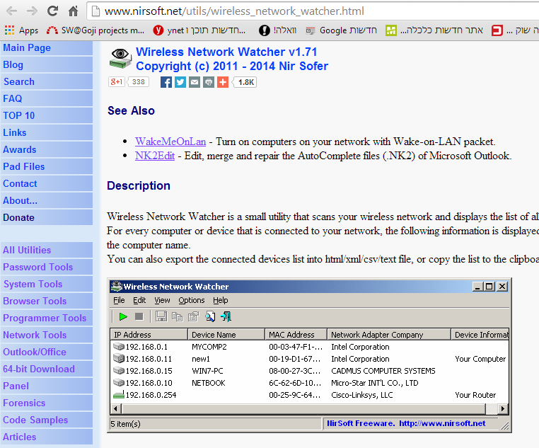Click the horizontal scrollbar right arrow

pyautogui.click(x=502, y=409)
